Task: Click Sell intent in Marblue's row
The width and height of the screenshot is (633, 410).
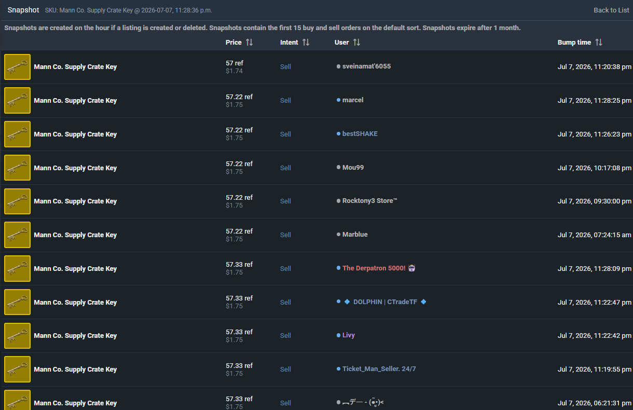Action: click(x=285, y=235)
